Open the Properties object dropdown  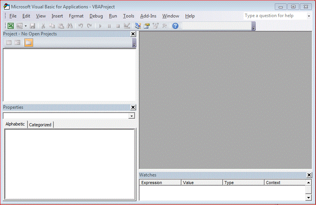(132, 116)
